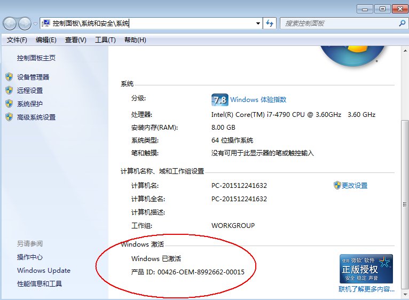Click the 7.8 experience index score badge
This screenshot has height=300, width=409.
pyautogui.click(x=219, y=100)
